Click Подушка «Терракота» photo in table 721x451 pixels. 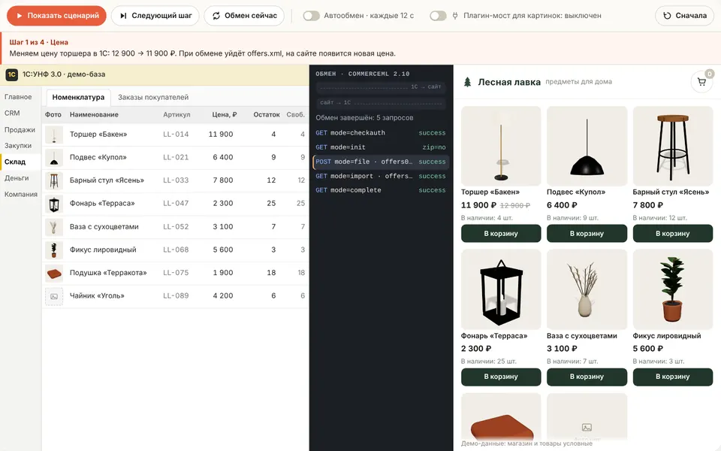pyautogui.click(x=54, y=273)
